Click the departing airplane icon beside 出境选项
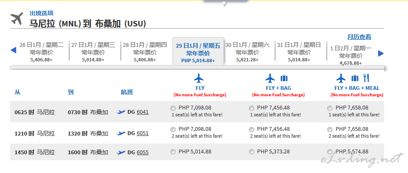408x173 pixels. point(17,18)
